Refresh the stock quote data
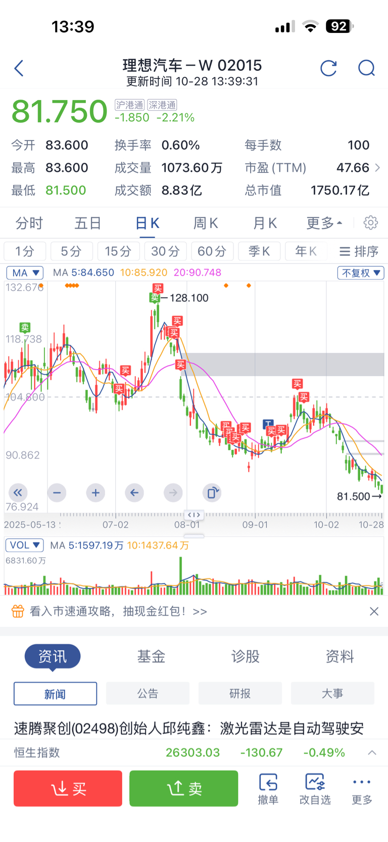The height and width of the screenshot is (842, 388). [x=328, y=68]
